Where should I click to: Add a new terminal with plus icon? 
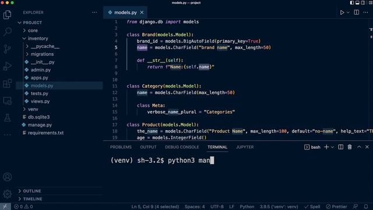[326, 147]
